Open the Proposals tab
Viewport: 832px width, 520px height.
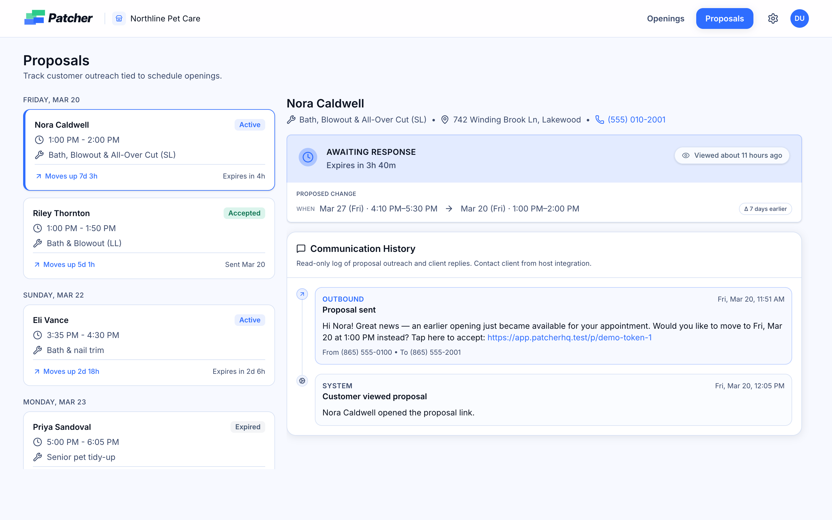click(725, 18)
